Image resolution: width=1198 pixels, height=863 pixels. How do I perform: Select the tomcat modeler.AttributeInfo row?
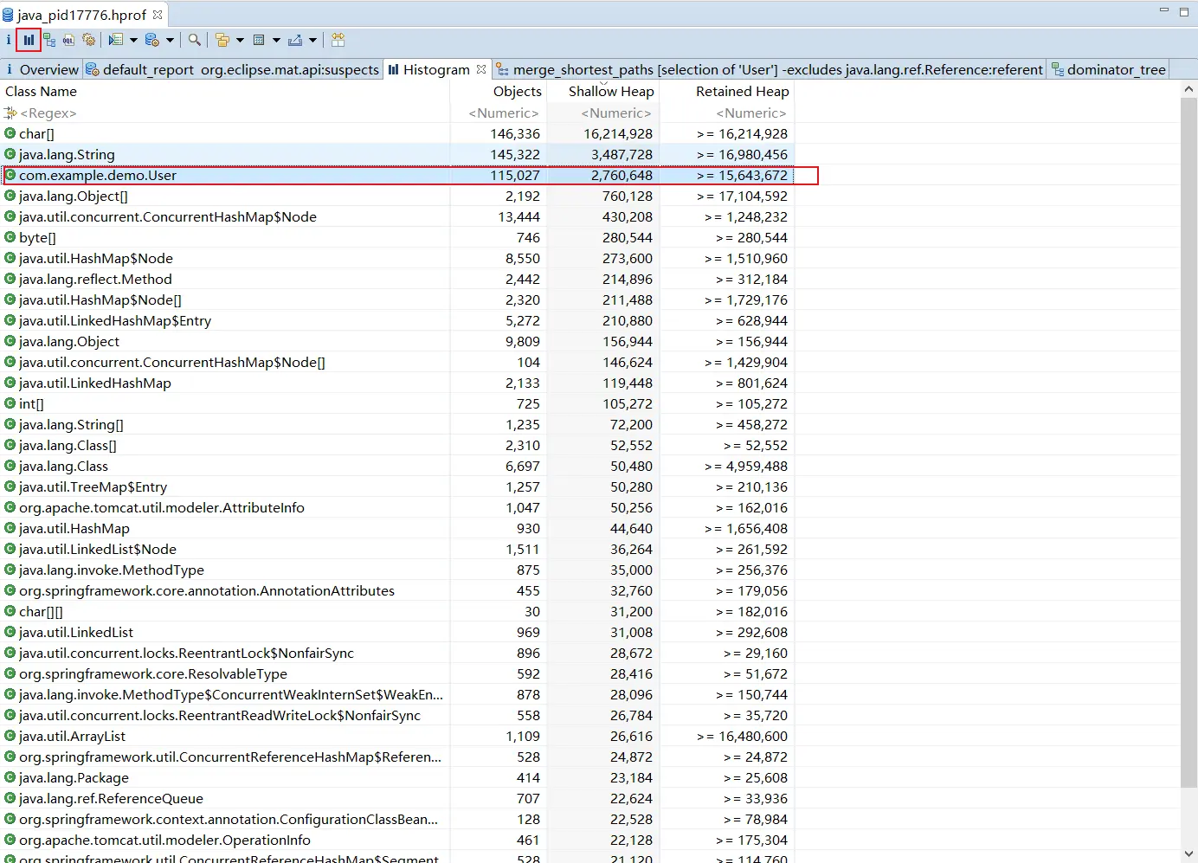[x=397, y=508]
